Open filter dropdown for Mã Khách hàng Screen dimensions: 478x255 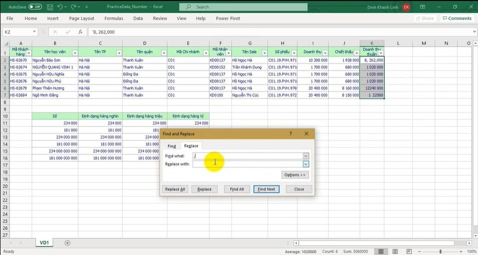click(x=29, y=53)
